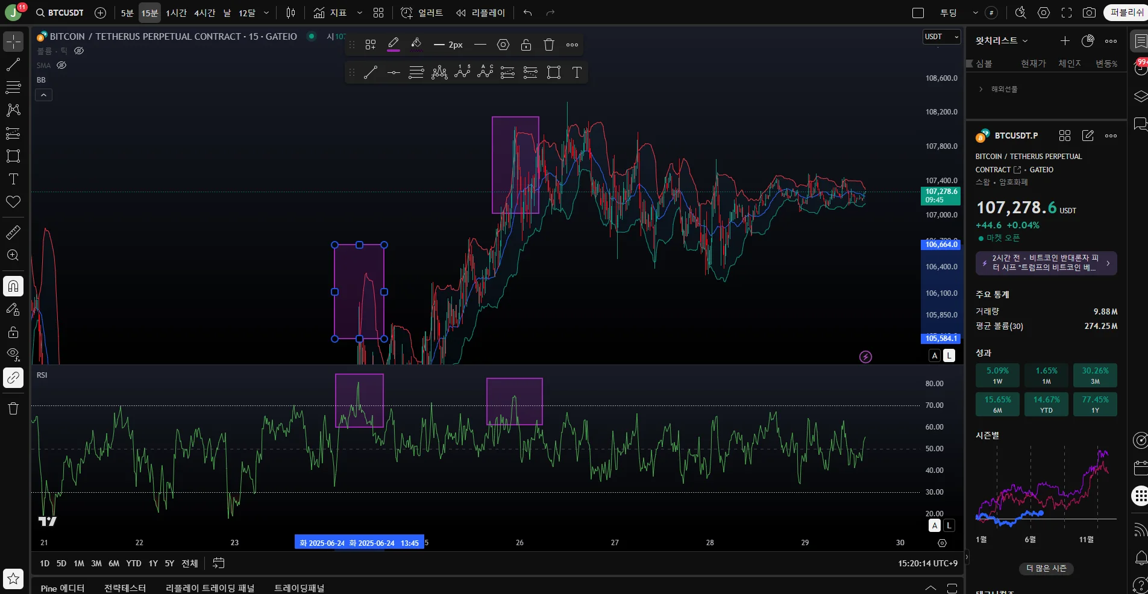Viewport: 1148px width, 594px height.
Task: Click the border pencil color swatch
Action: tap(394, 44)
